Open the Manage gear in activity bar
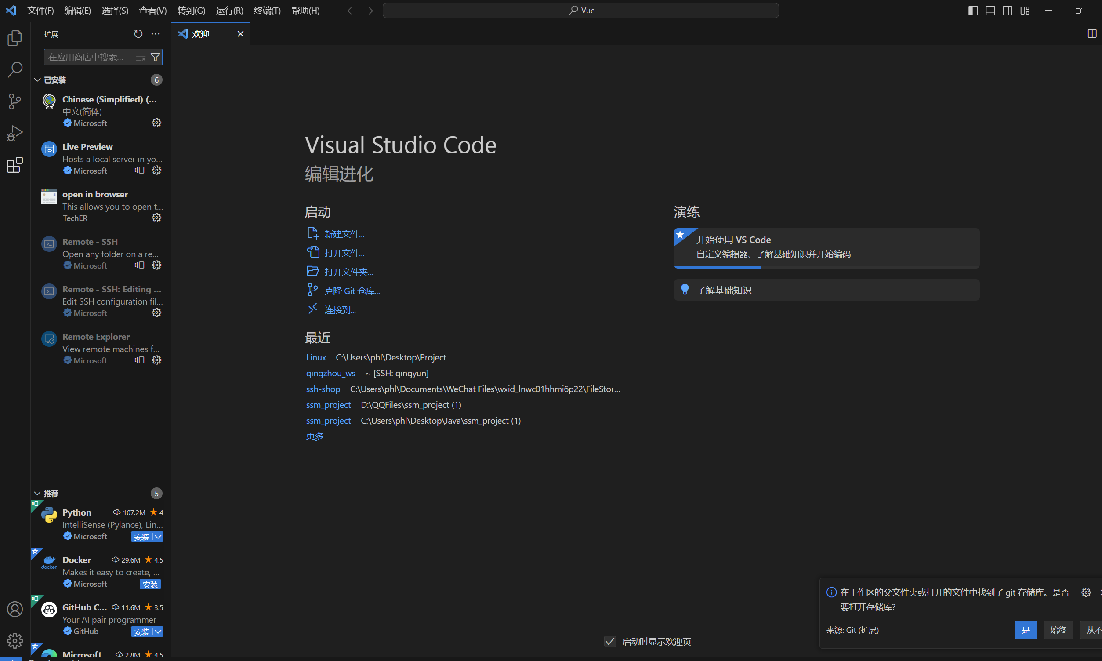Viewport: 1102px width, 661px height. point(14,640)
